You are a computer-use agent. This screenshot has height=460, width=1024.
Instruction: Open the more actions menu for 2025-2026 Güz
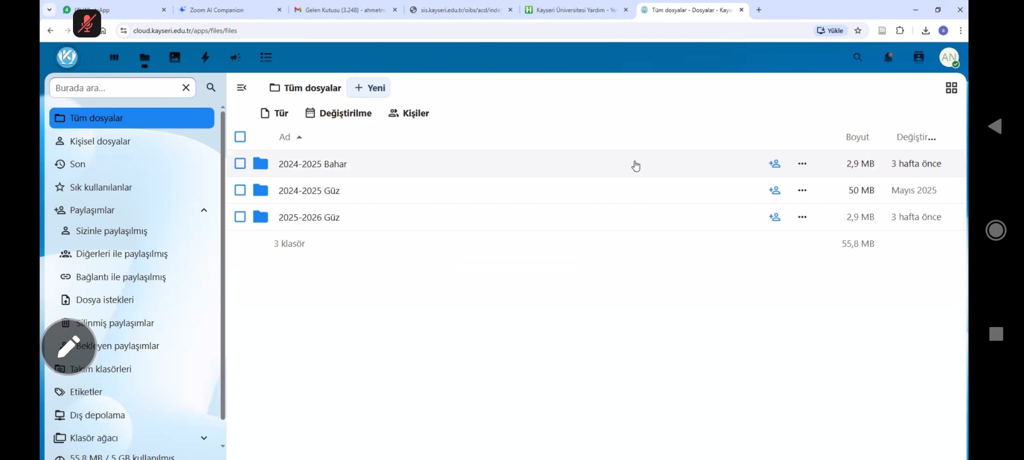[x=802, y=217]
